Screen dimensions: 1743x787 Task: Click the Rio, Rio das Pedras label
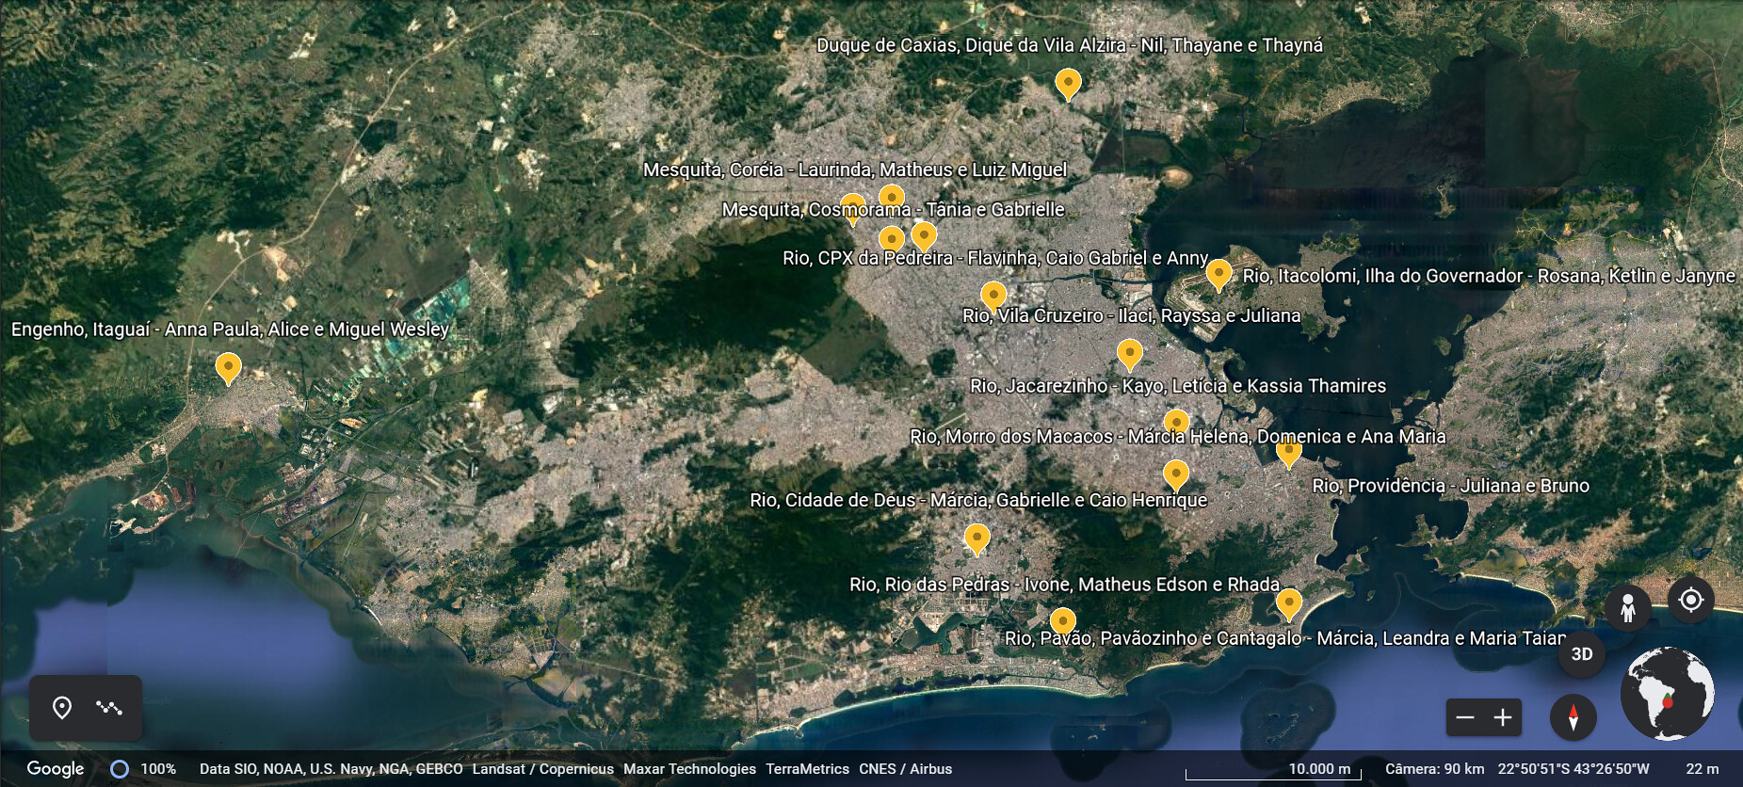tap(1064, 585)
